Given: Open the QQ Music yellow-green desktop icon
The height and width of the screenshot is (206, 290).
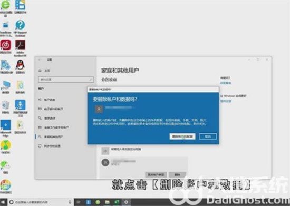Looking at the screenshot, I should (x=6, y=145).
